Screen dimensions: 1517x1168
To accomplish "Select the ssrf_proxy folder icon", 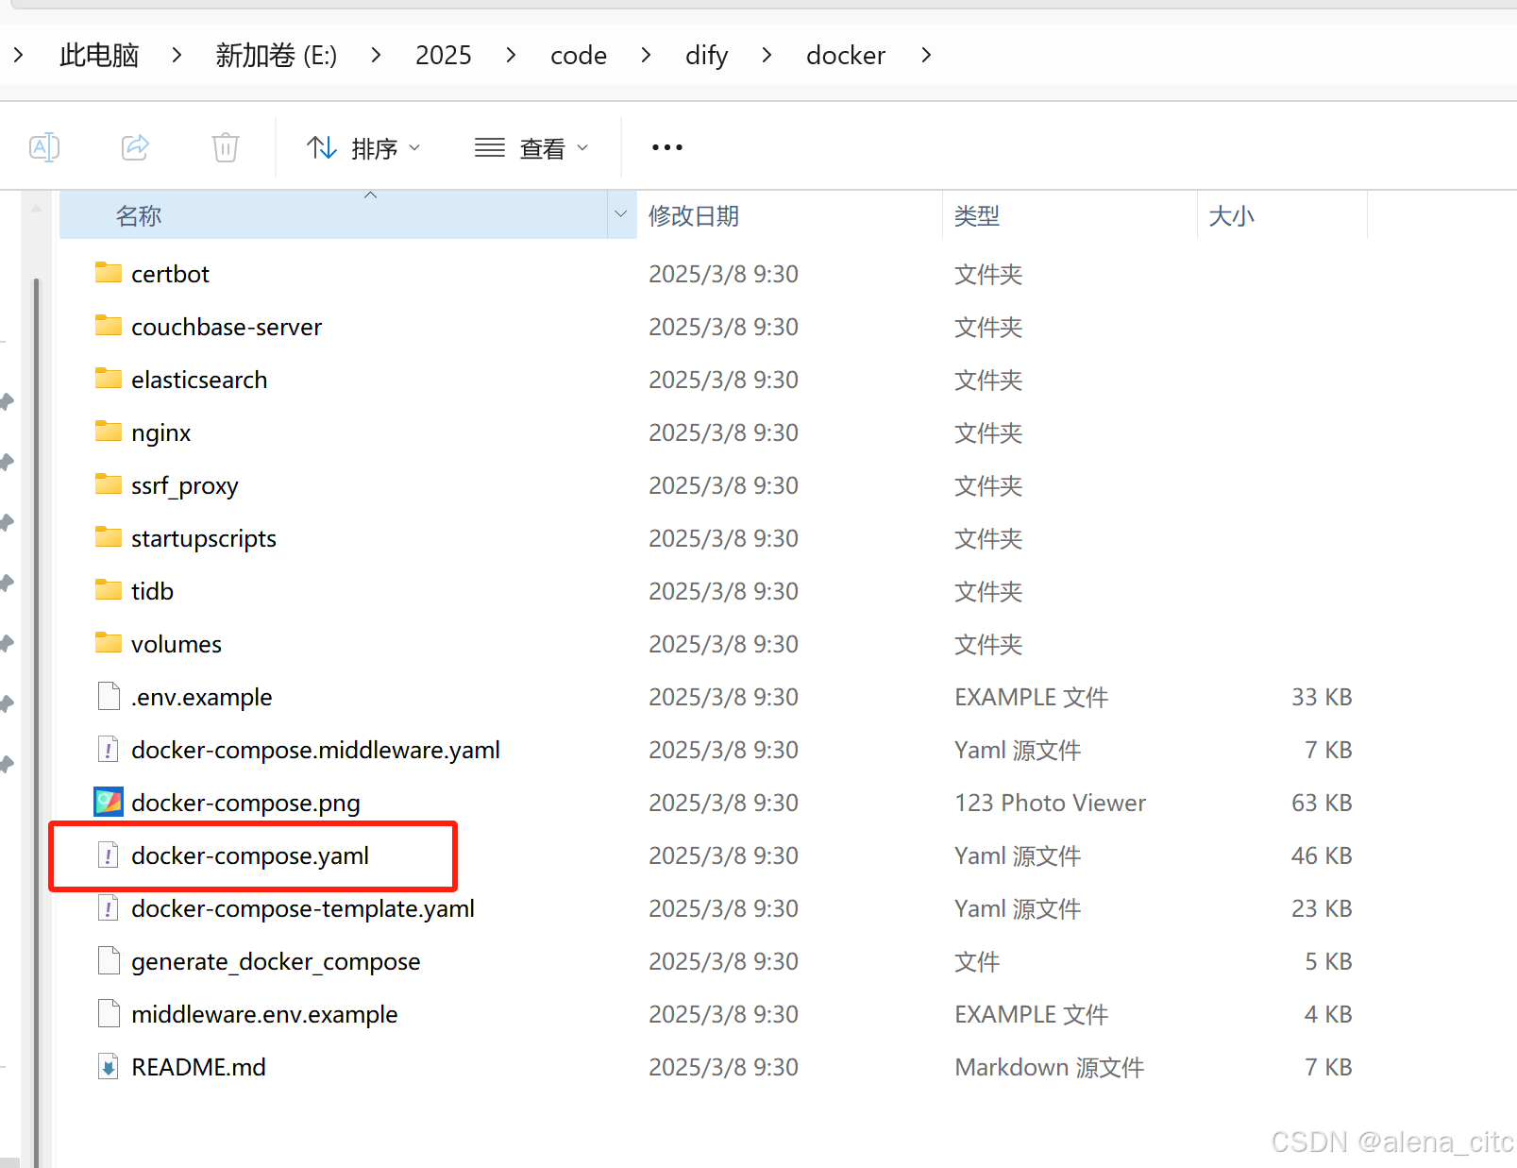I will [x=109, y=484].
